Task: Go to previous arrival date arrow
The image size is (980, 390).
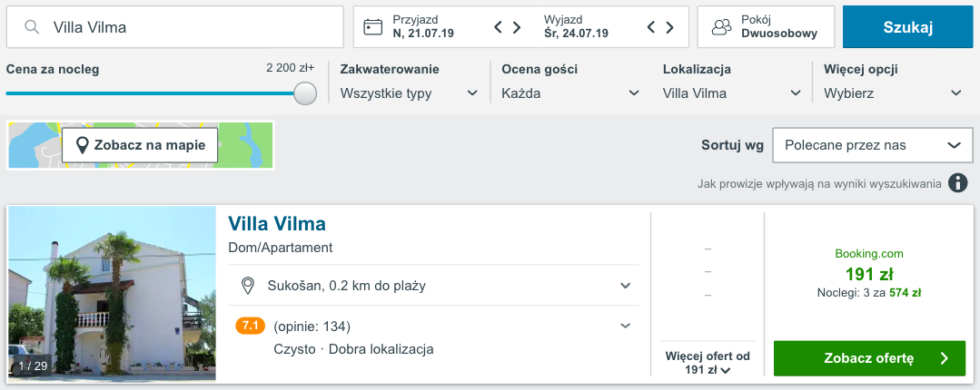Action: pos(498,27)
